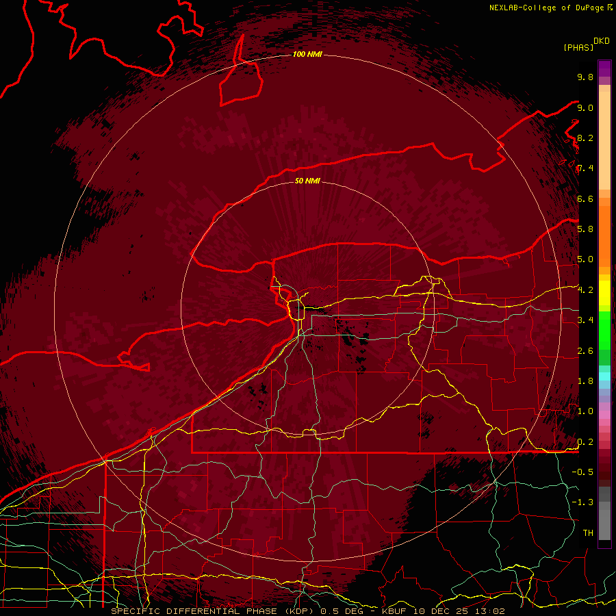The image size is (616, 616).
Task: Click the 0.2 value on color scale
Action: coord(585,442)
